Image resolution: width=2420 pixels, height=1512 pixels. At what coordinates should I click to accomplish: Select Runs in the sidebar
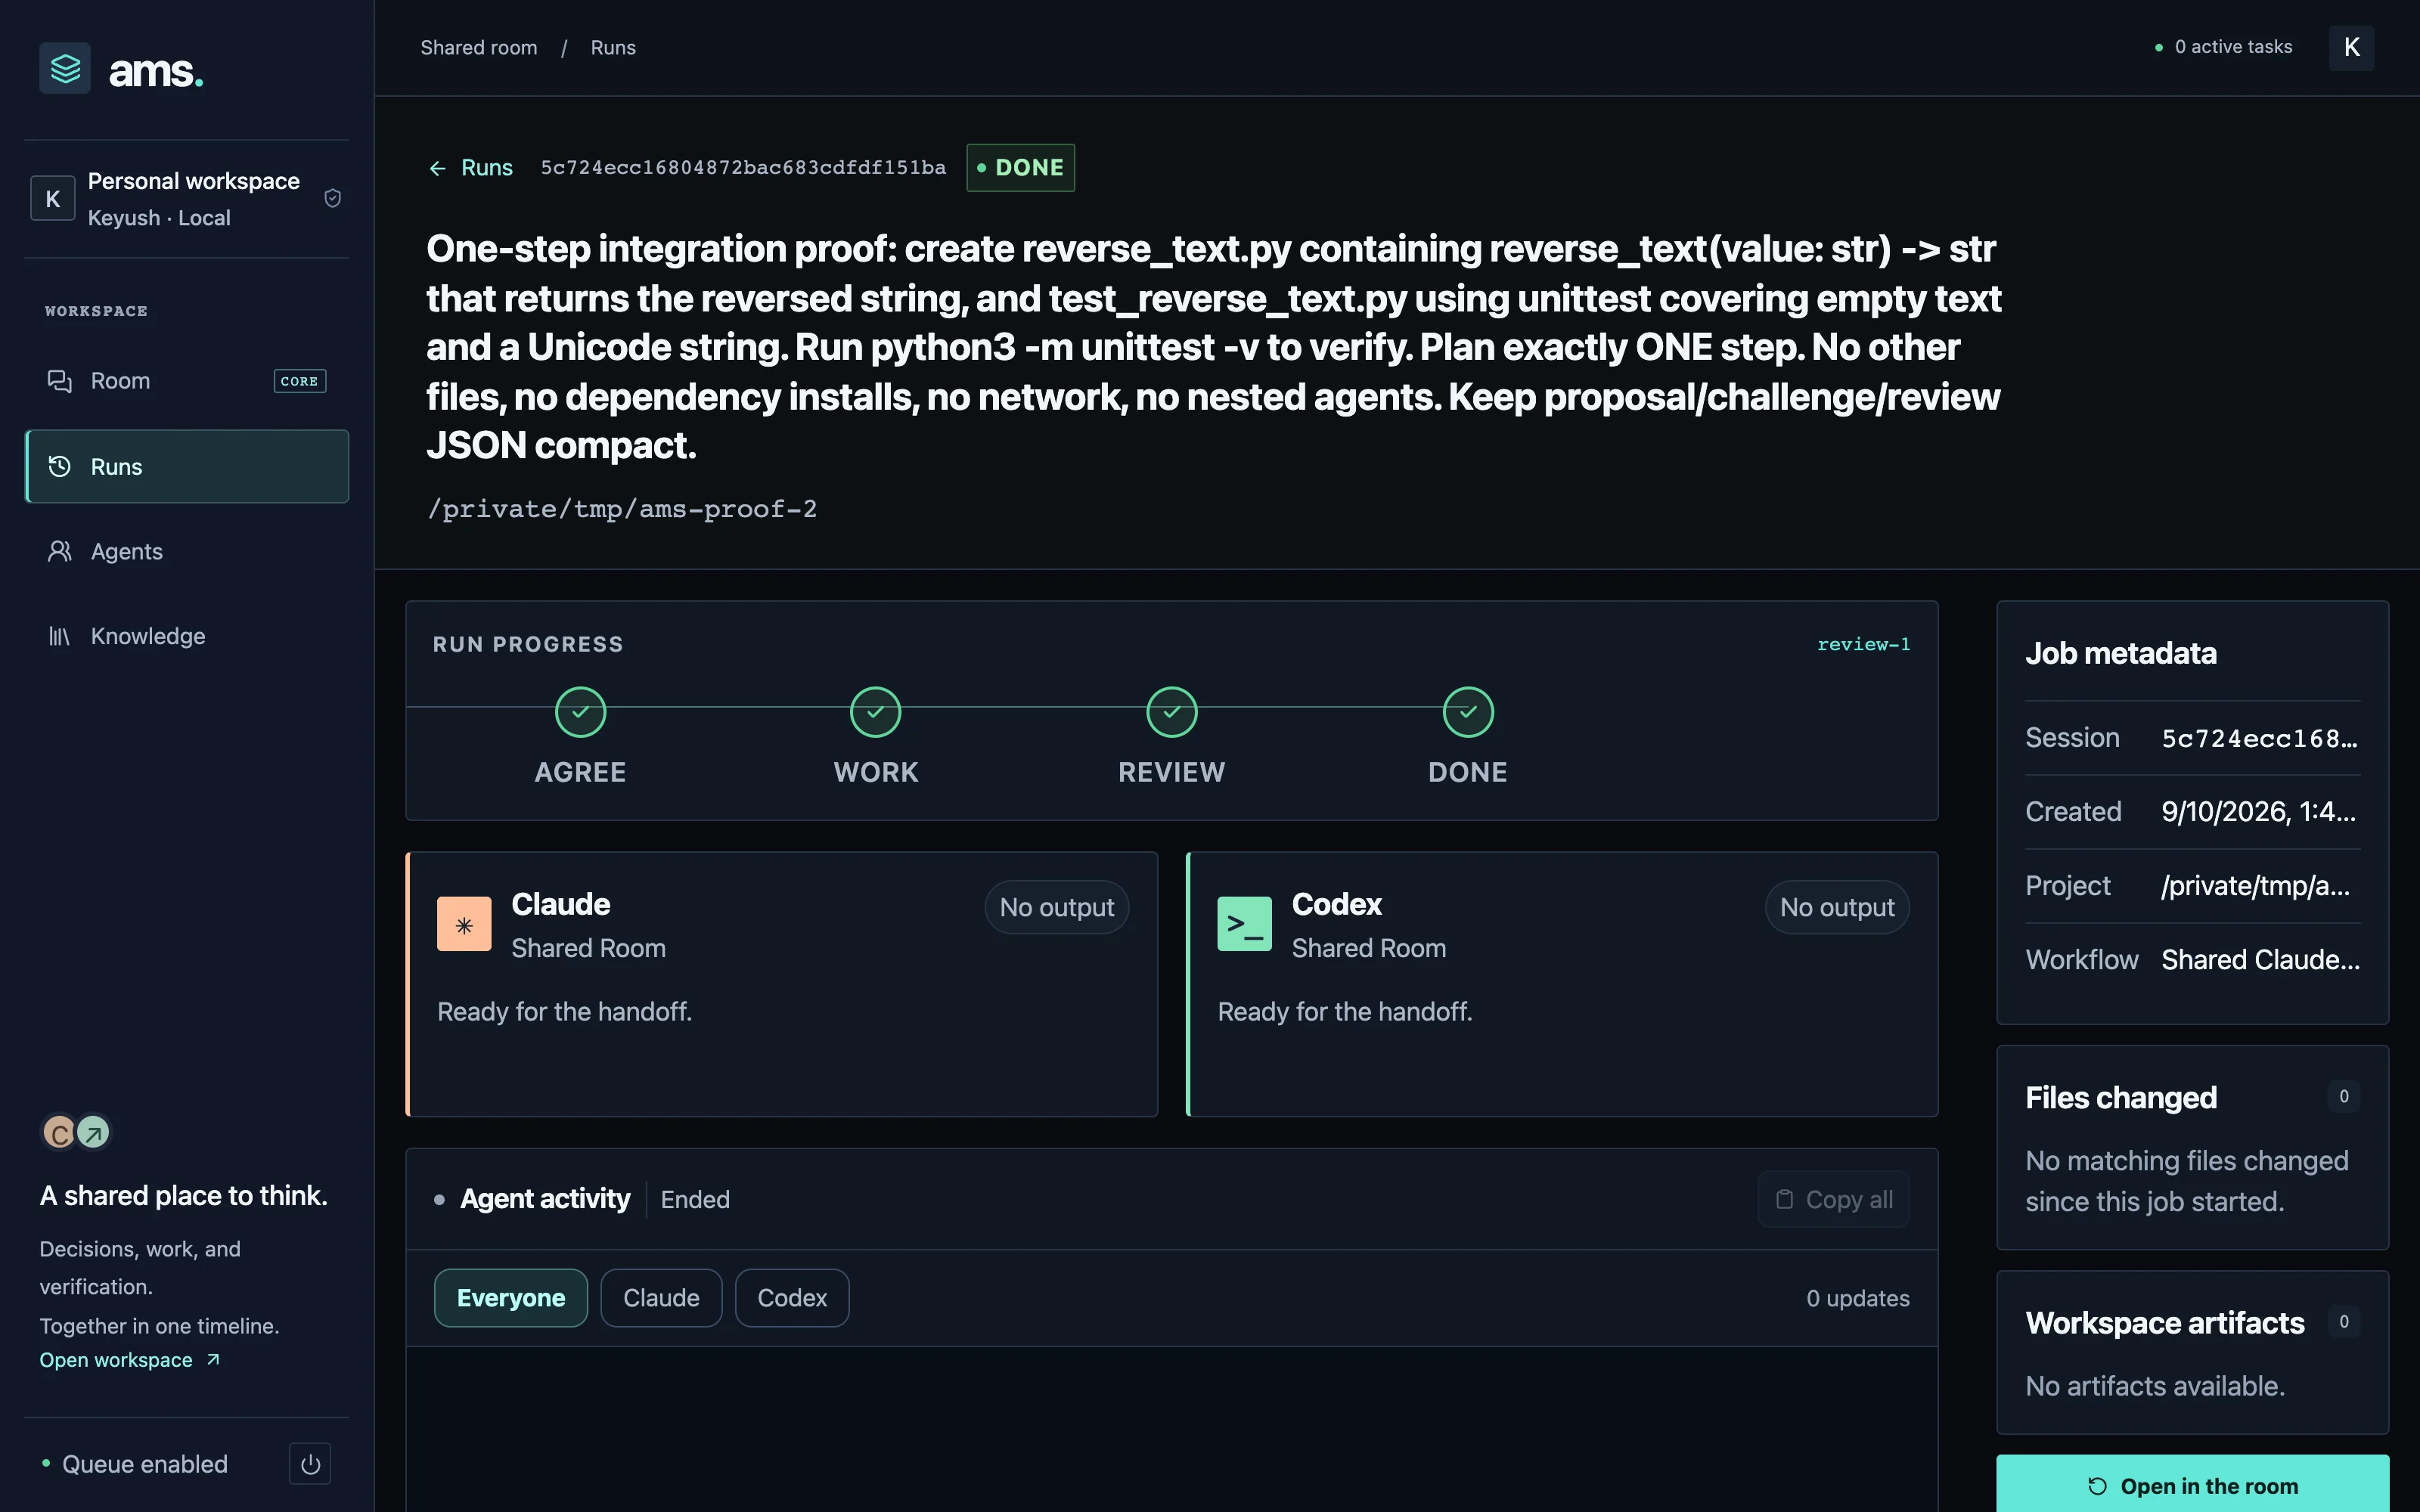[x=187, y=466]
